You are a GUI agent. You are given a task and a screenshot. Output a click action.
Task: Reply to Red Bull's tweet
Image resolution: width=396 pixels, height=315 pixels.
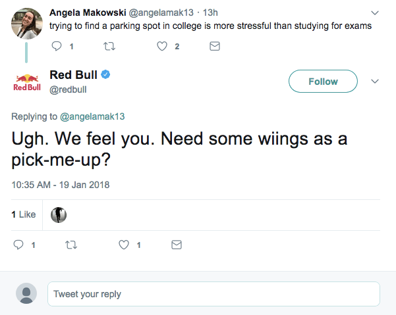click(x=19, y=245)
